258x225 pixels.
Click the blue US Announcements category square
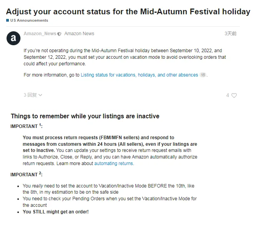7,20
